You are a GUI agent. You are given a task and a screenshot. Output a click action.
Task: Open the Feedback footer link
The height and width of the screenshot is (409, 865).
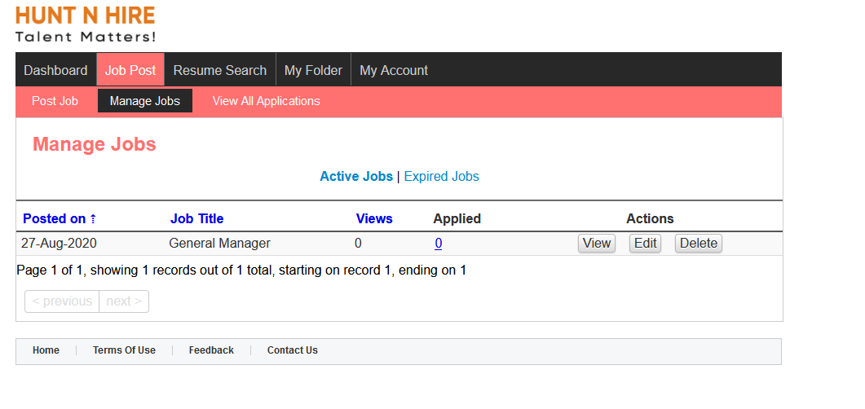pos(211,350)
